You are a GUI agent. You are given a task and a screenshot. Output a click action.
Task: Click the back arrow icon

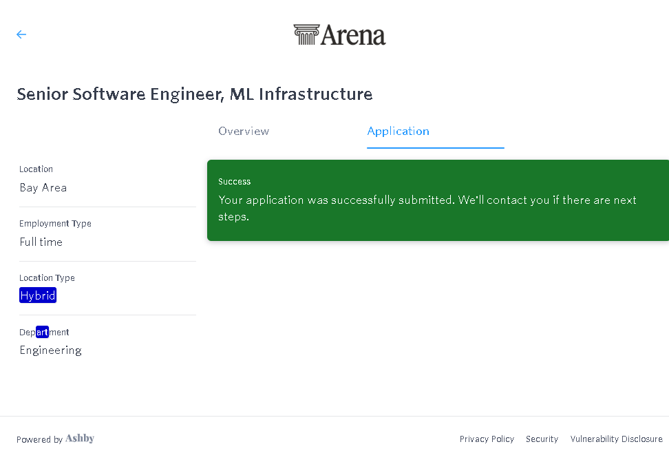pyautogui.click(x=21, y=34)
